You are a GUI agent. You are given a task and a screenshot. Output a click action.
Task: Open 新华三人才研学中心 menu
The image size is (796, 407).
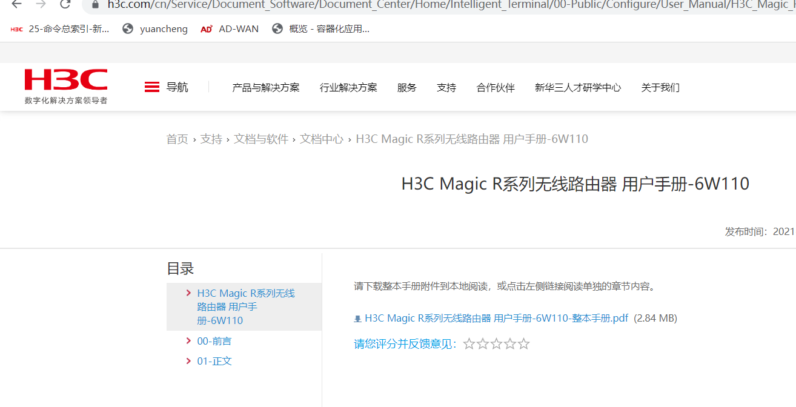click(578, 87)
